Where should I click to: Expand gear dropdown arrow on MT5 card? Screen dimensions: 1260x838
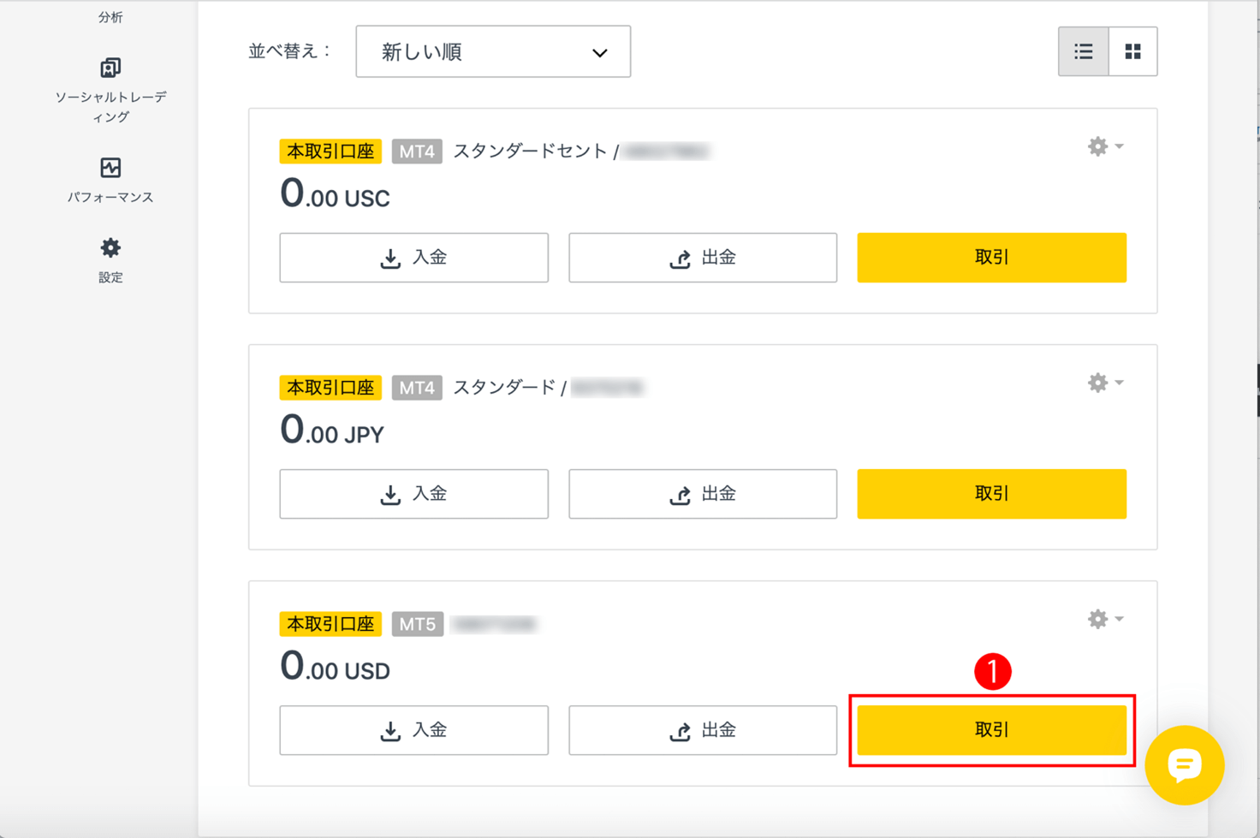tap(1119, 619)
